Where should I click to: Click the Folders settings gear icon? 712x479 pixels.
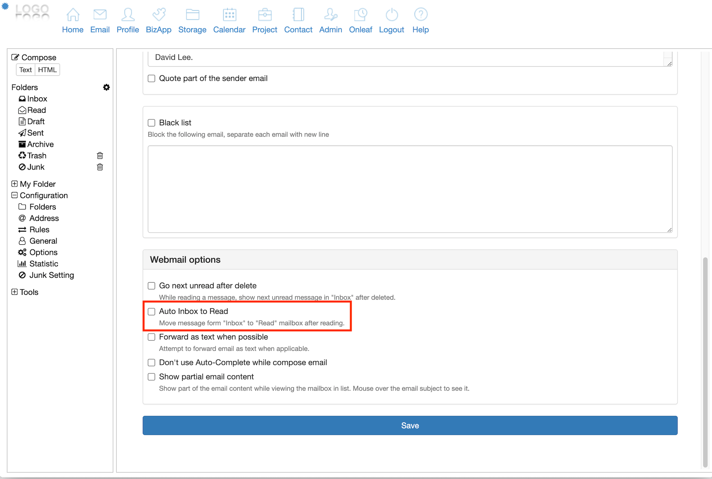(106, 87)
